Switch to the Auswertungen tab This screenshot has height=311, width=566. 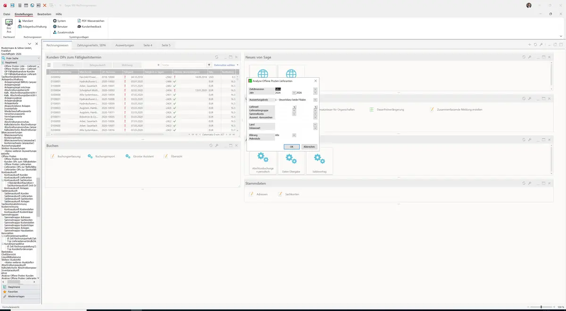pos(125,45)
